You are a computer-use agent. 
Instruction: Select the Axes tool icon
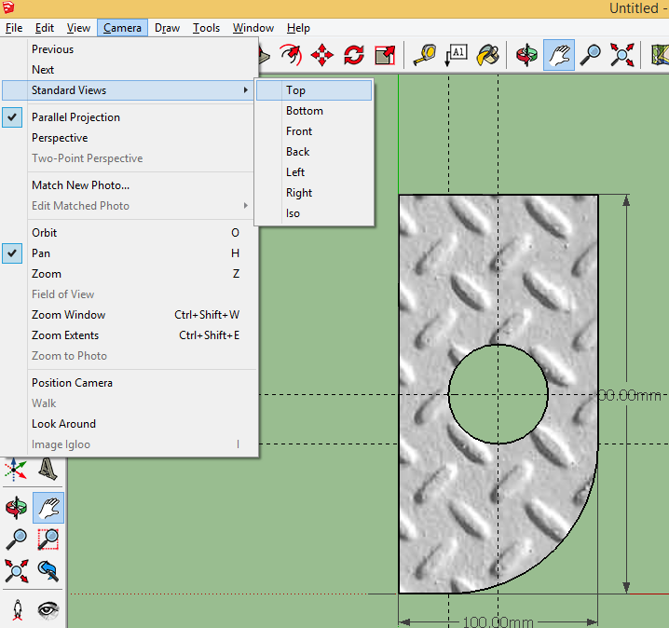(17, 469)
